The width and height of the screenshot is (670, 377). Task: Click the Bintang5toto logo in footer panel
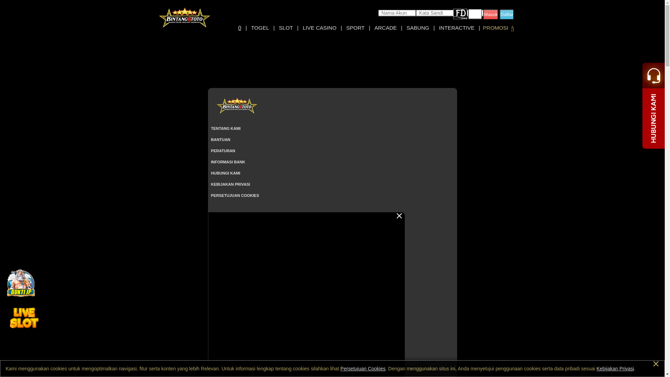pos(237,106)
